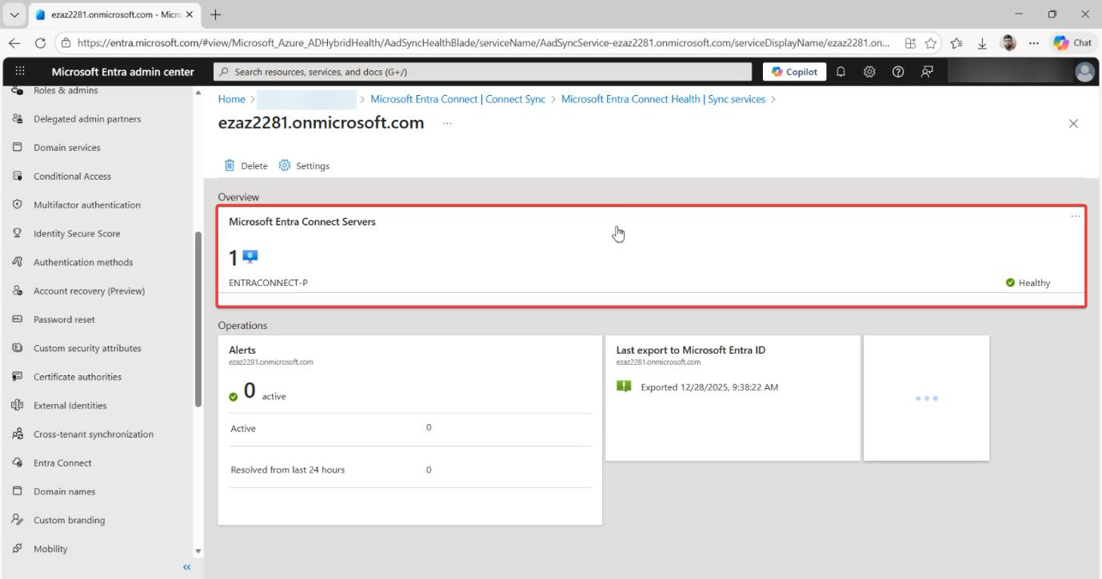Click the Home breadcrumb link
The width and height of the screenshot is (1102, 579).
point(231,99)
